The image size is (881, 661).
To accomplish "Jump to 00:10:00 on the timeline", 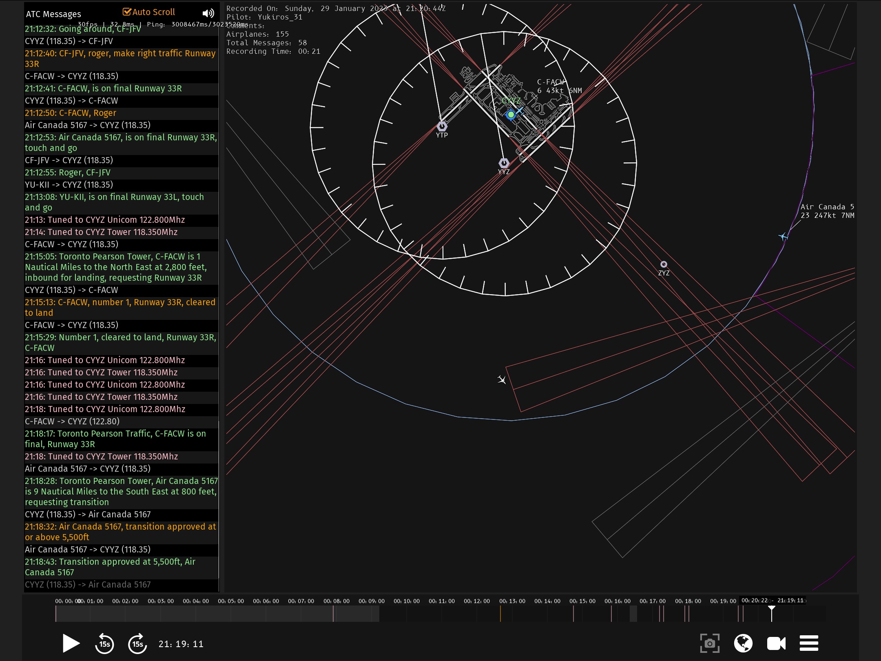I will tap(406, 613).
